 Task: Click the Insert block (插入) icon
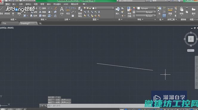pos(117,11)
